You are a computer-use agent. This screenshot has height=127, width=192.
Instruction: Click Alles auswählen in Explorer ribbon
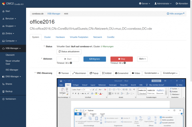click(x=166, y=117)
